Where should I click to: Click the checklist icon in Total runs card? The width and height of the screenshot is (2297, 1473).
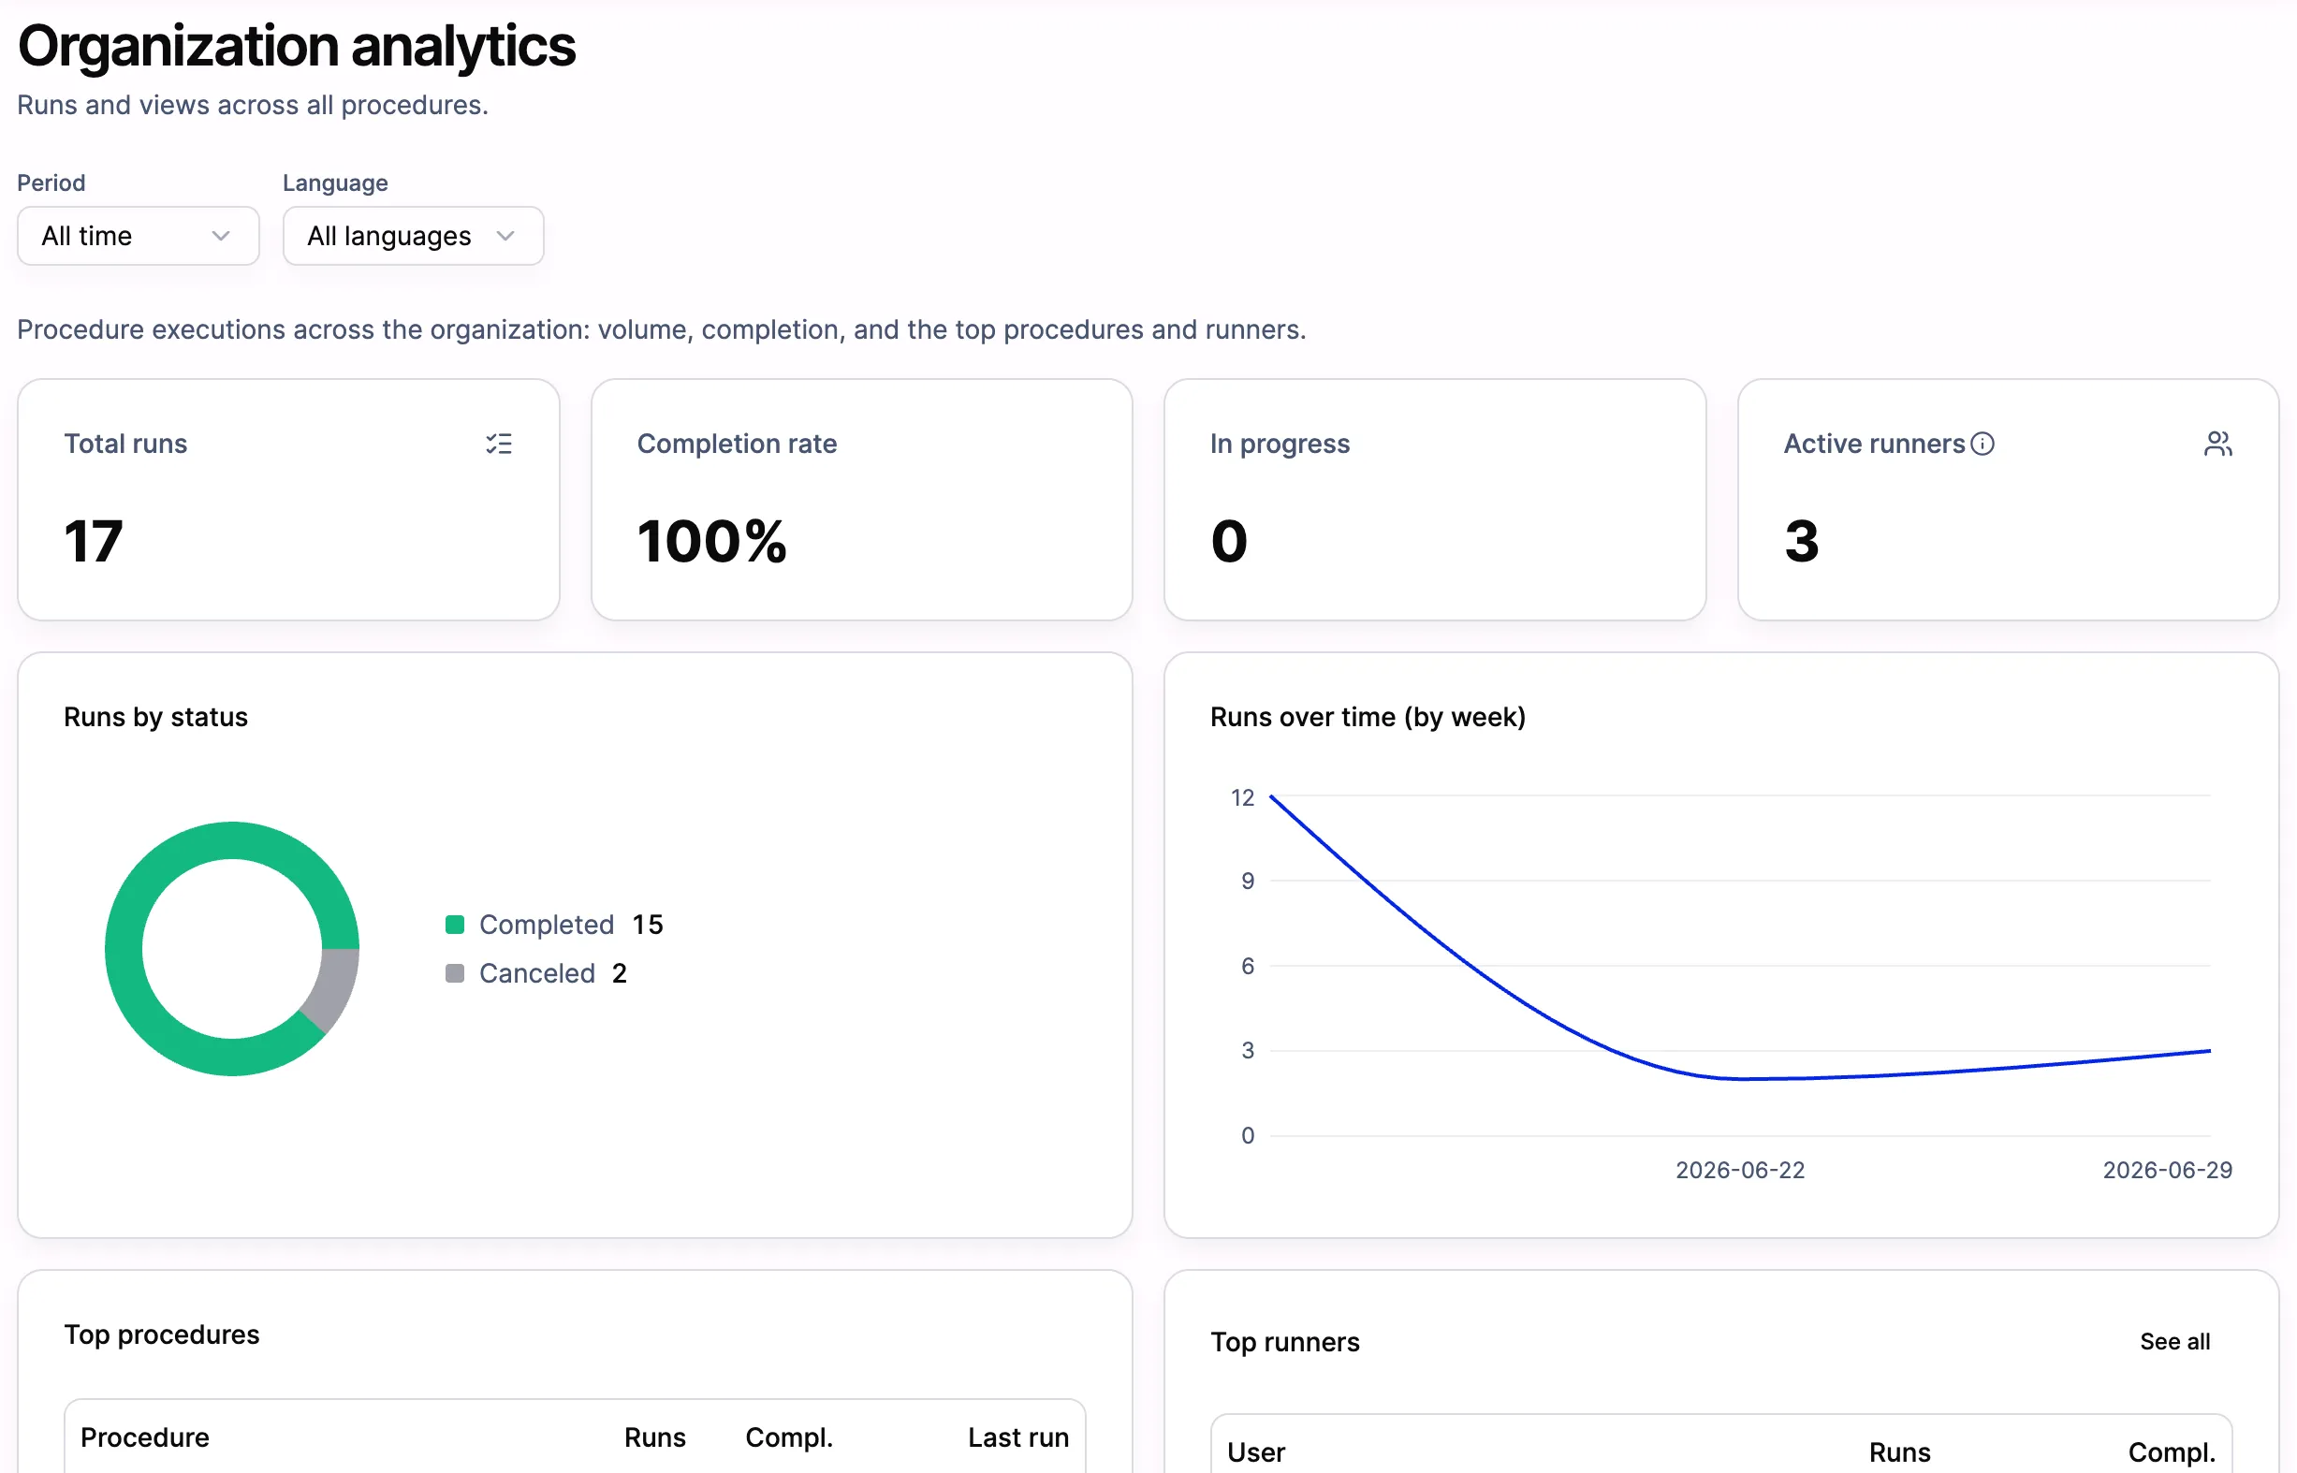pyautogui.click(x=499, y=444)
